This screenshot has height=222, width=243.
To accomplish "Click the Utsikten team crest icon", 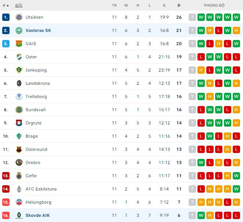I will [x=19, y=17].
